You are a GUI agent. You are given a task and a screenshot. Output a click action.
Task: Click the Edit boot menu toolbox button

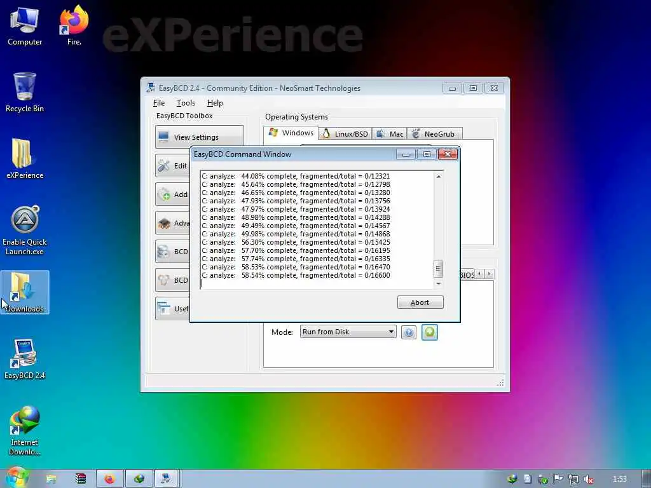click(x=172, y=166)
